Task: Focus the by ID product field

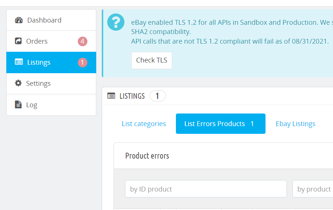Action: pos(206,189)
